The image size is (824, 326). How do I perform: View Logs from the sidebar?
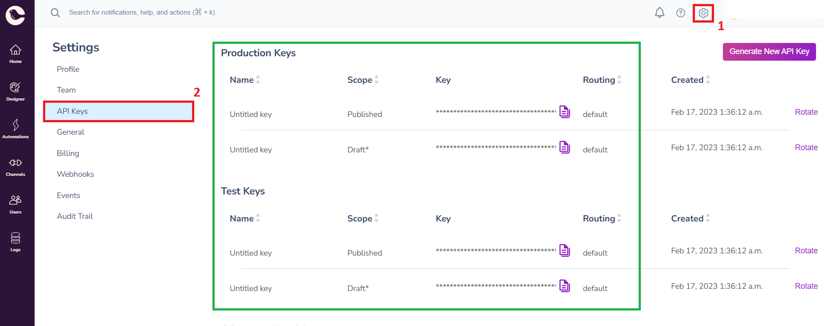click(16, 241)
